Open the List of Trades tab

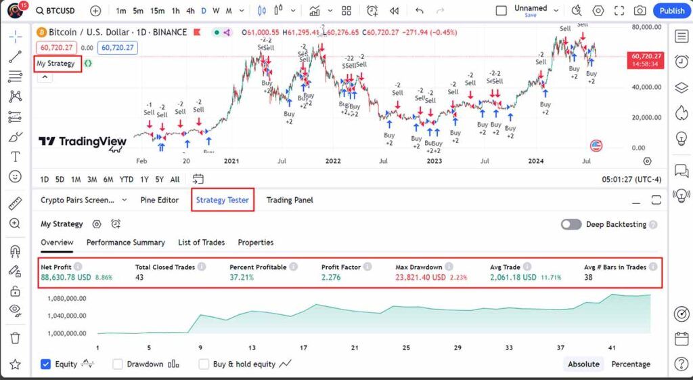pos(201,242)
